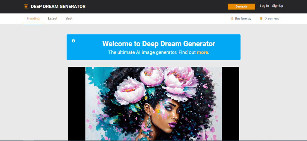Follow the orange 'more' link in banner

coord(202,52)
